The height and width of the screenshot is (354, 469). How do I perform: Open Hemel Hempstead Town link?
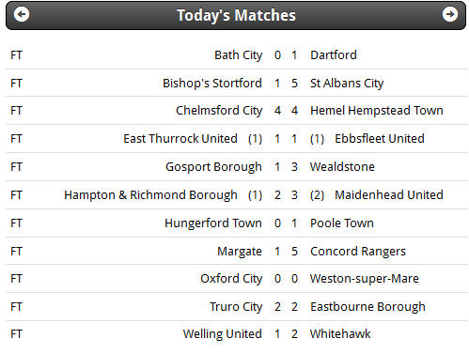[377, 111]
